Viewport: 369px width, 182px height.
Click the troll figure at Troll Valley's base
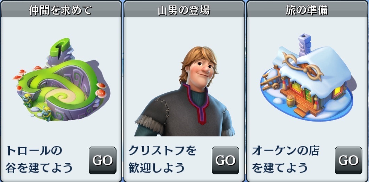pyautogui.click(x=46, y=114)
